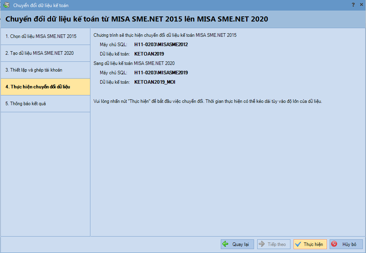Click the heading Chuyển đổi dữ liệu kế toán từ MISA
This screenshot has height=253, width=366.
click(137, 19)
